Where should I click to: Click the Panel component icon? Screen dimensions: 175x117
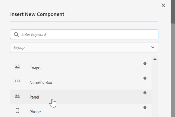(x=17, y=96)
